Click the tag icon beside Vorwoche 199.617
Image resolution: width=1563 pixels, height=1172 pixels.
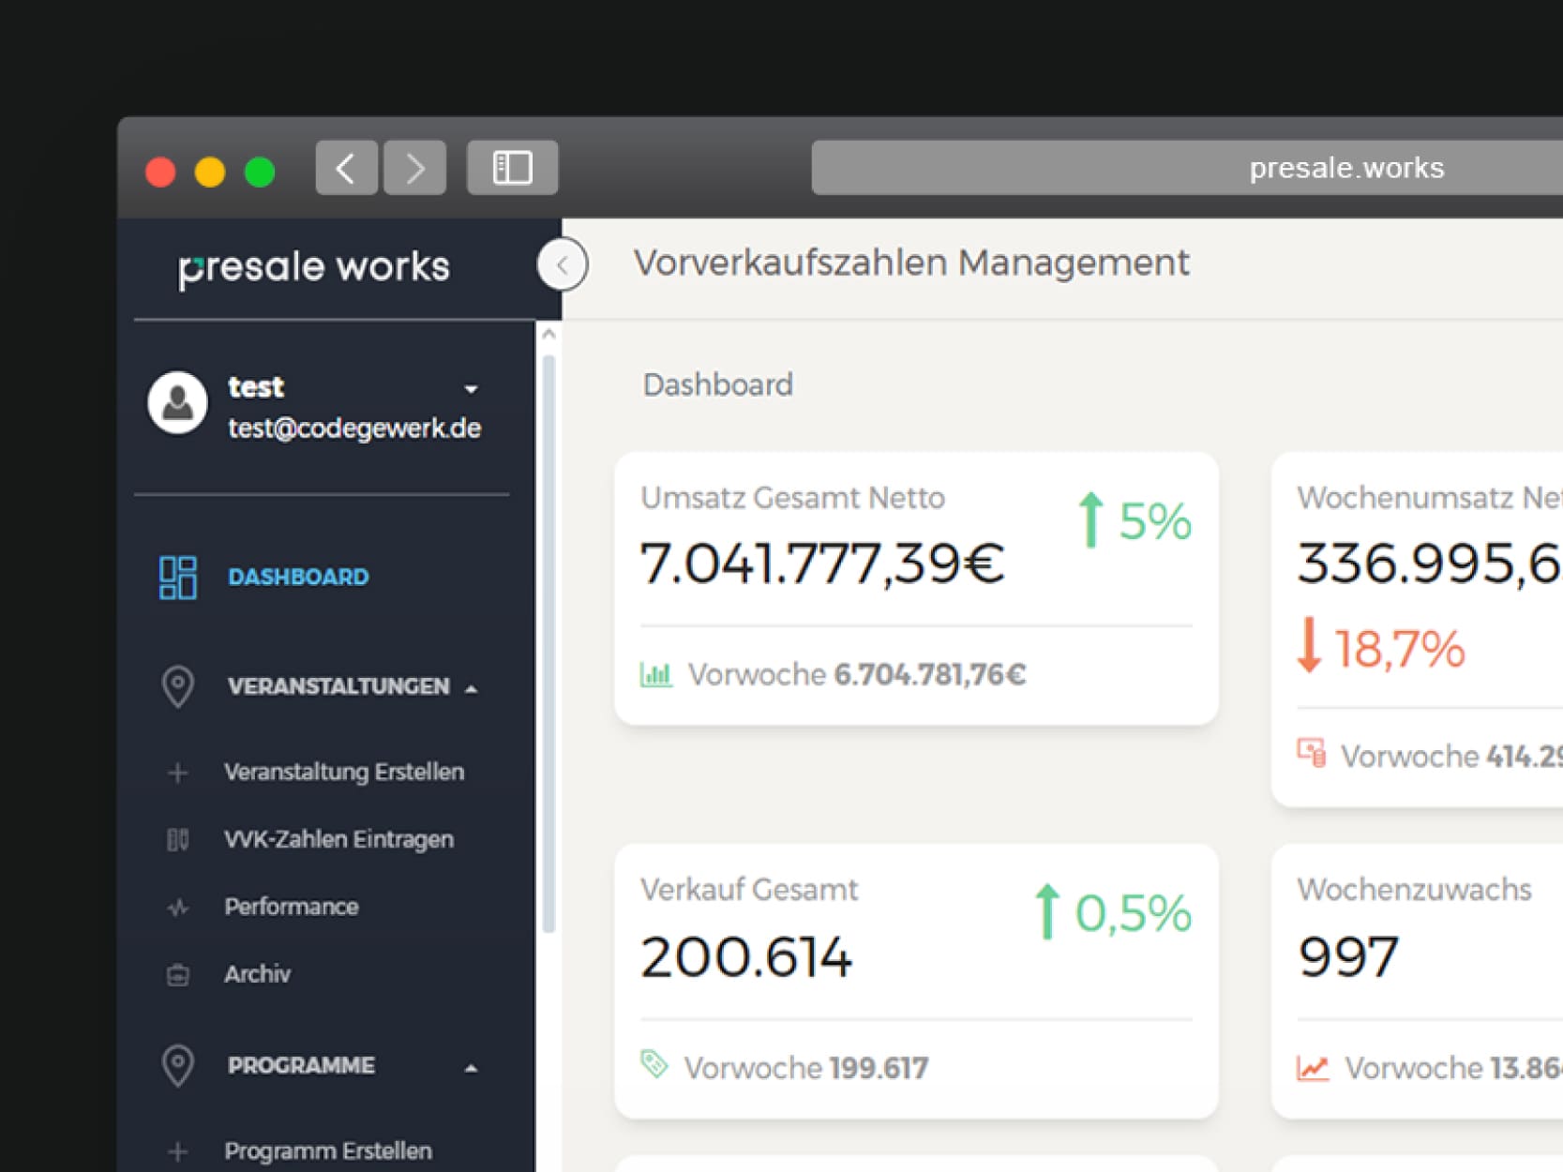(x=654, y=1064)
